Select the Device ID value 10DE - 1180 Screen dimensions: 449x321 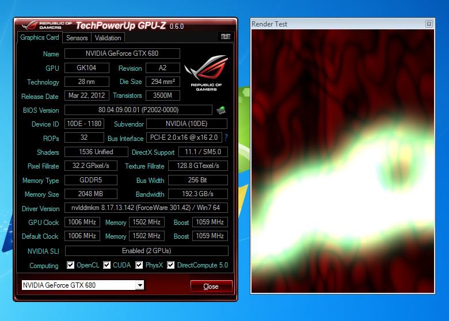[84, 124]
